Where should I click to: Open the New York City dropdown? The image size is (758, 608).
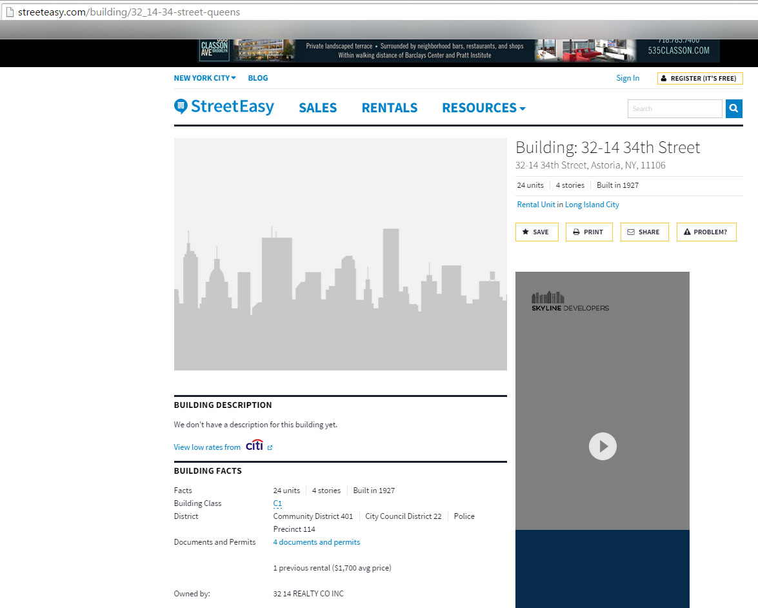click(204, 78)
